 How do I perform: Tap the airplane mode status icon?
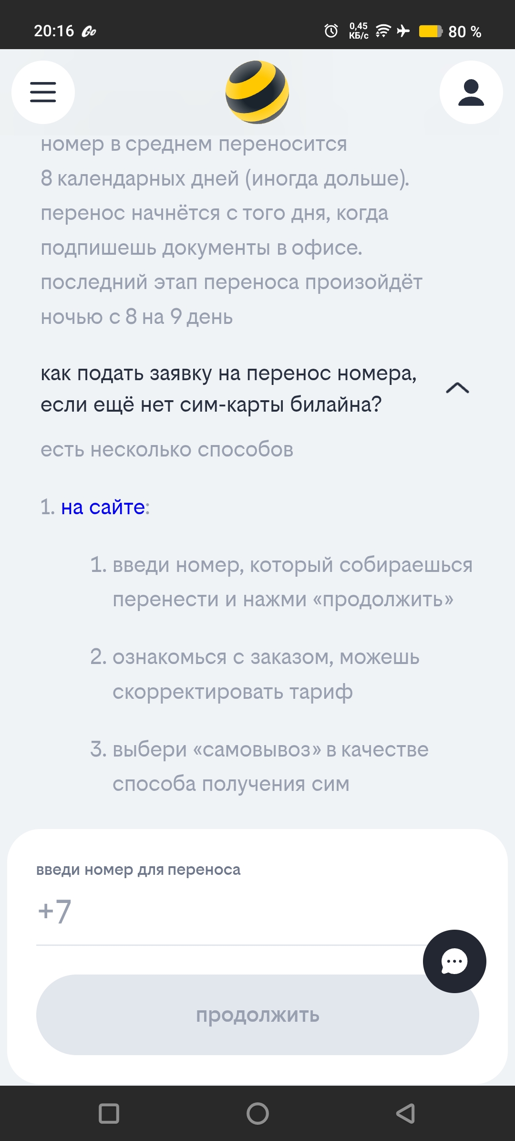[x=403, y=31]
